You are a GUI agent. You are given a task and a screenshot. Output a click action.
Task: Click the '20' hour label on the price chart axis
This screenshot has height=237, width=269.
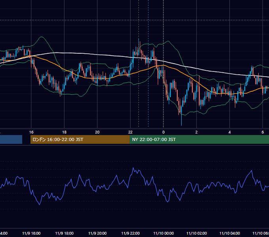97,132
